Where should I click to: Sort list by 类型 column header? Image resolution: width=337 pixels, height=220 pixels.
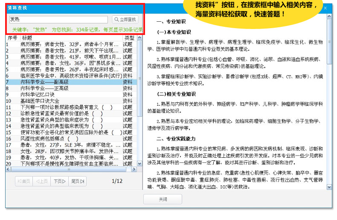[129, 38]
